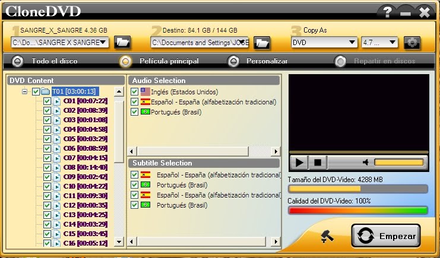The width and height of the screenshot is (440, 258).
Task: Select Personalizar mode
Action: coord(233,61)
